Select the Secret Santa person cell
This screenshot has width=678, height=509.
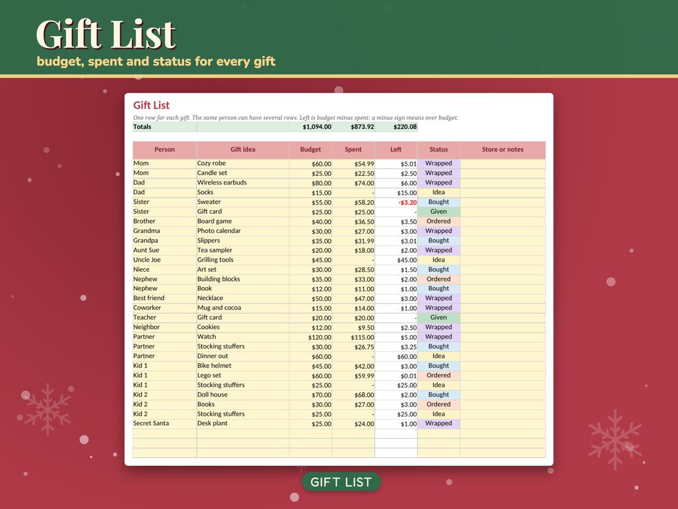164,423
